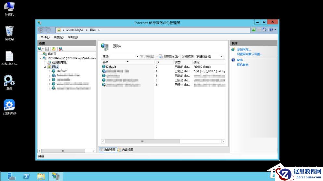Screen dimensions: 323x181
Task: Click right arrow of sites list scrollbar
Action: click(x=223, y=141)
